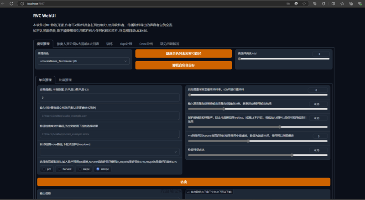Screen dimensions: 365x200
Task: Click the orange 转换 convert button
Action: tap(183, 182)
